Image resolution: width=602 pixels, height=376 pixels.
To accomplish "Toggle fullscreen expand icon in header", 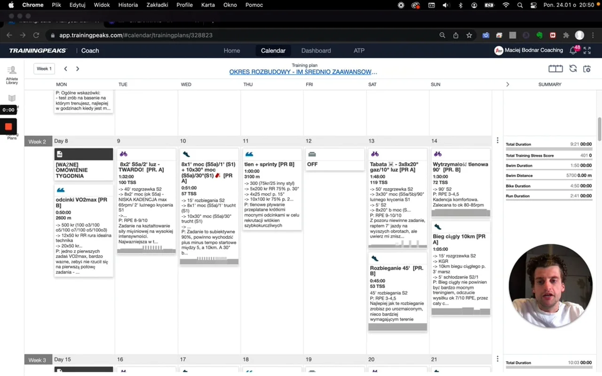I will coord(587,51).
